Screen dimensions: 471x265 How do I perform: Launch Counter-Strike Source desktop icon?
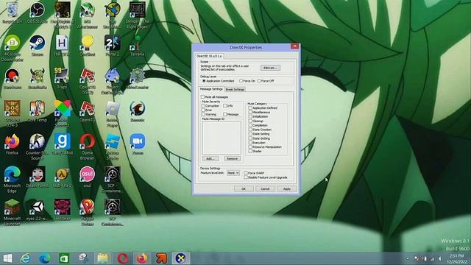[38, 146]
